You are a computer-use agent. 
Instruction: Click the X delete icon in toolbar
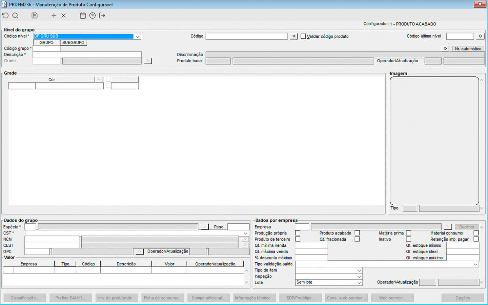click(x=63, y=16)
